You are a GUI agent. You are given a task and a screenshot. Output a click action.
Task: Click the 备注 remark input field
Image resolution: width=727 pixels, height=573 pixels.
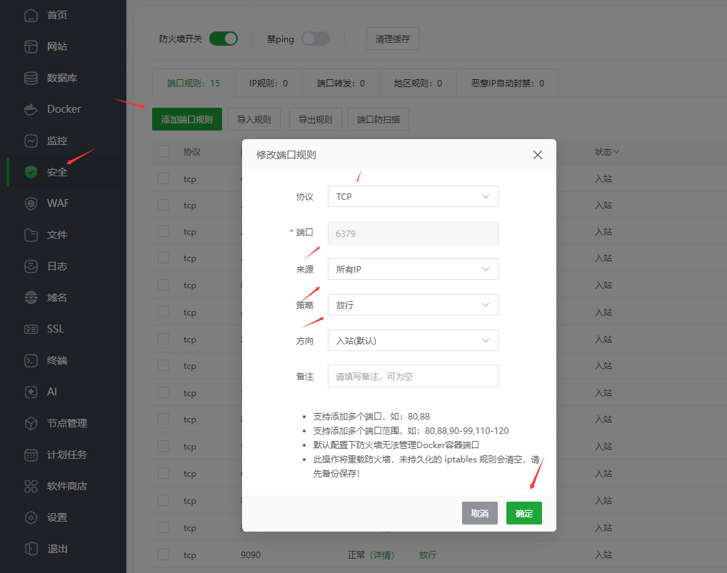coord(413,376)
